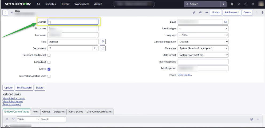Open the chat sidebar icon
Viewport: 265px width, 128px height.
click(239, 4)
